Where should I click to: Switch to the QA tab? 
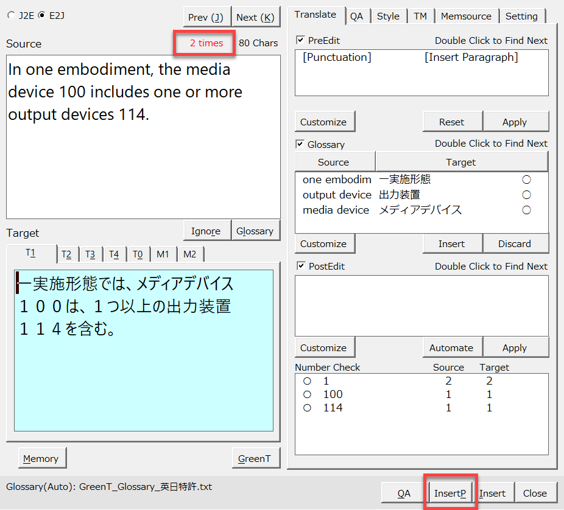tap(356, 16)
